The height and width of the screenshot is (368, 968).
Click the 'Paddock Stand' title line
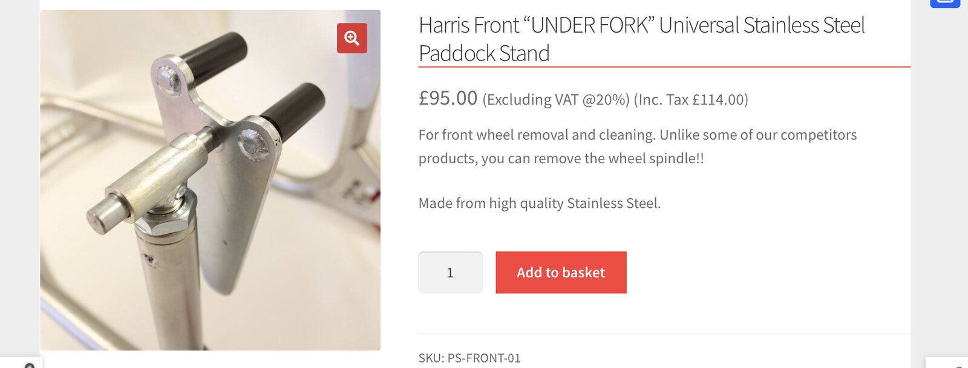pyautogui.click(x=484, y=53)
